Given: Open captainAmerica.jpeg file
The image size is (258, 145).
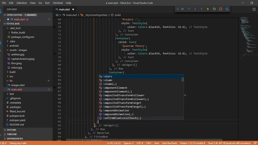Looking at the screenshot, I should click(x=23, y=59).
